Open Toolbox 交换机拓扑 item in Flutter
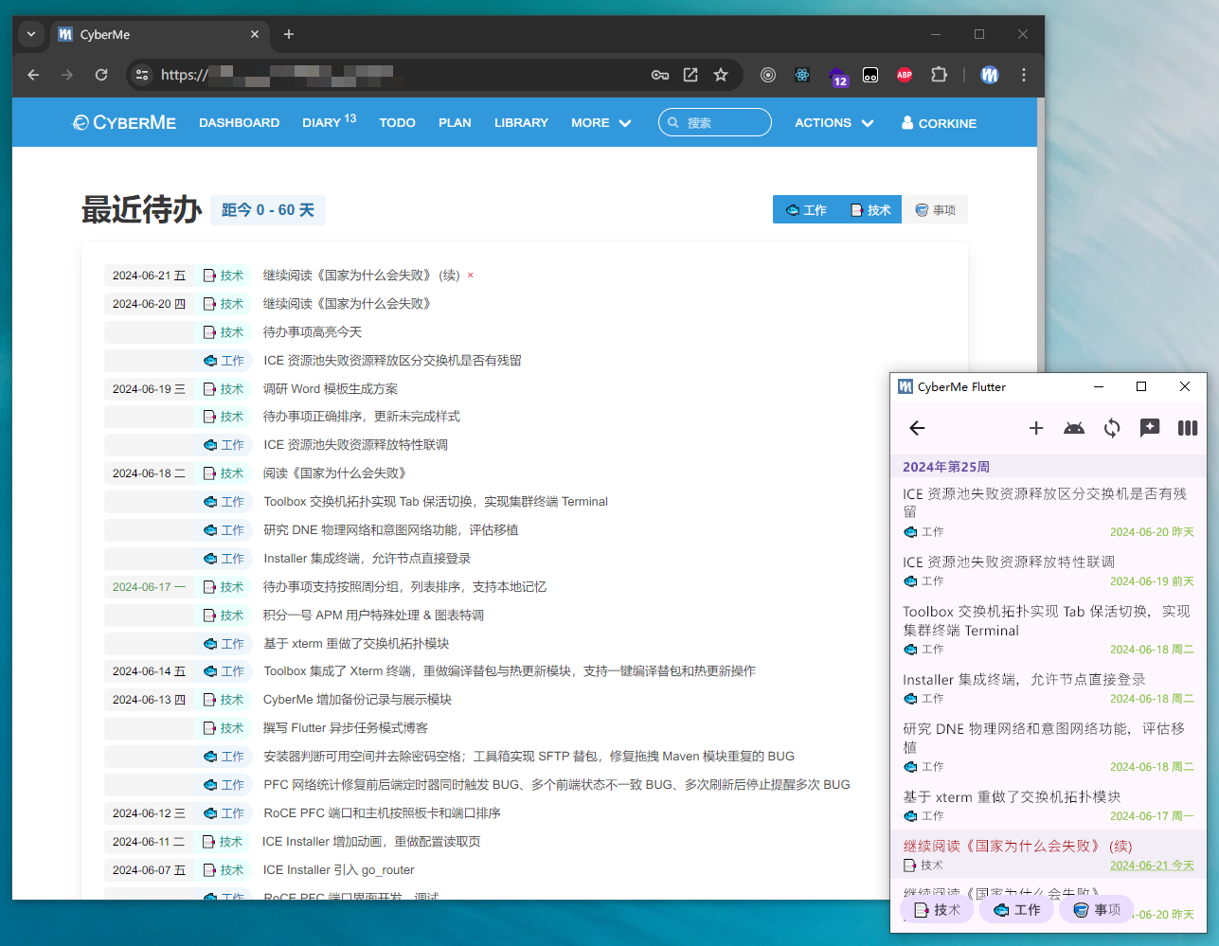1219x946 pixels. (1049, 629)
